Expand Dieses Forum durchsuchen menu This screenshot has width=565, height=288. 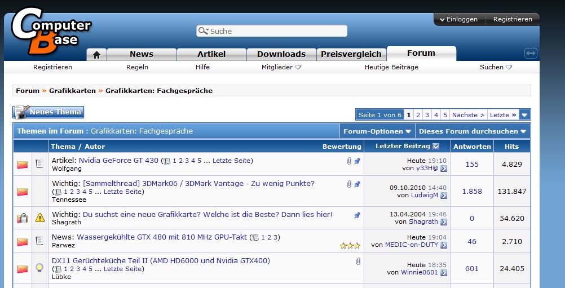(x=473, y=131)
